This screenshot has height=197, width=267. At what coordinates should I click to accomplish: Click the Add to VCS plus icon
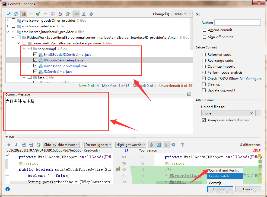pyautogui.click(x=31, y=14)
